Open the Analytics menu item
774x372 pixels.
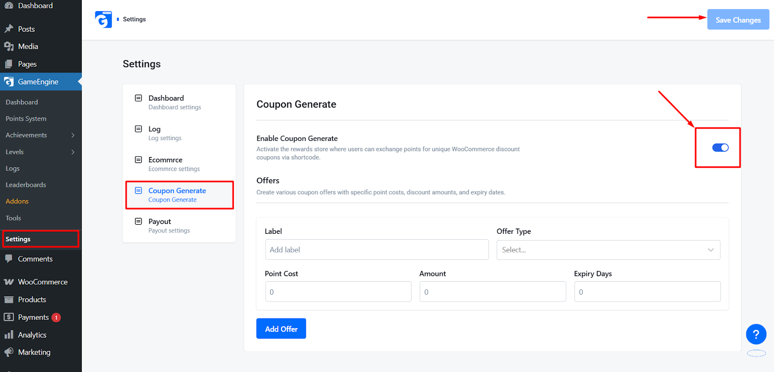pyautogui.click(x=41, y=335)
